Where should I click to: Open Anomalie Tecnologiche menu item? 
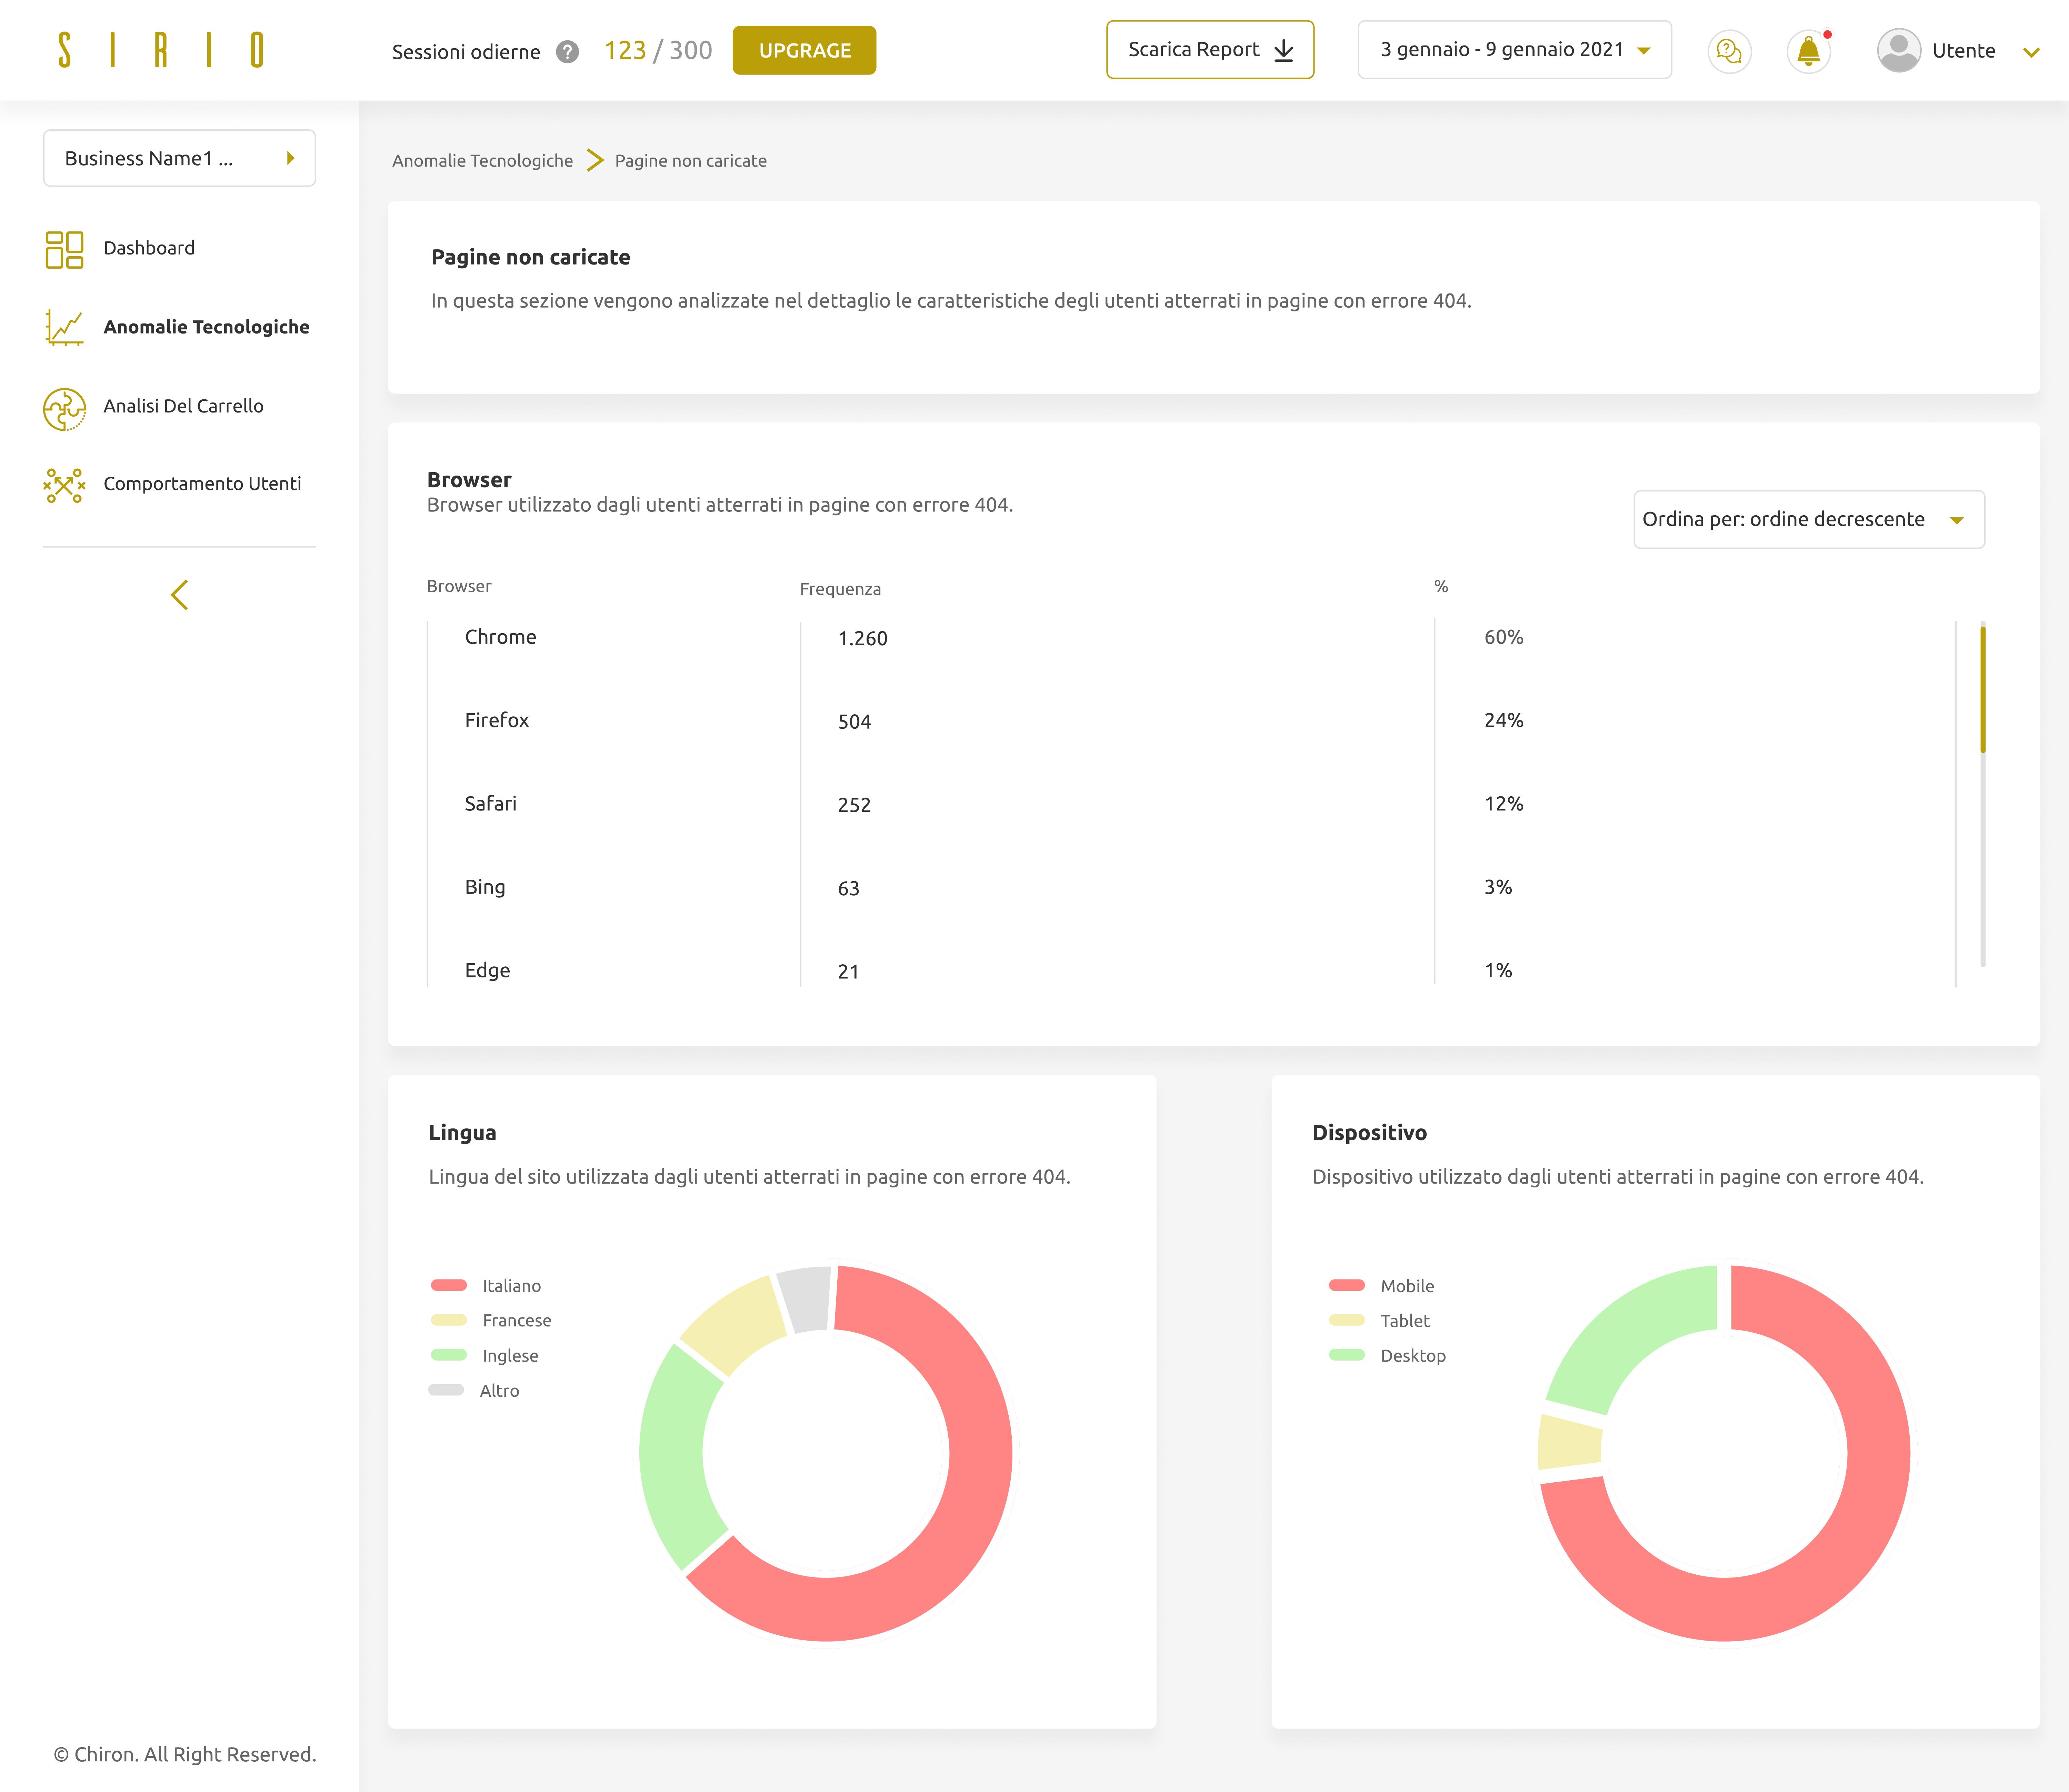pyautogui.click(x=206, y=327)
